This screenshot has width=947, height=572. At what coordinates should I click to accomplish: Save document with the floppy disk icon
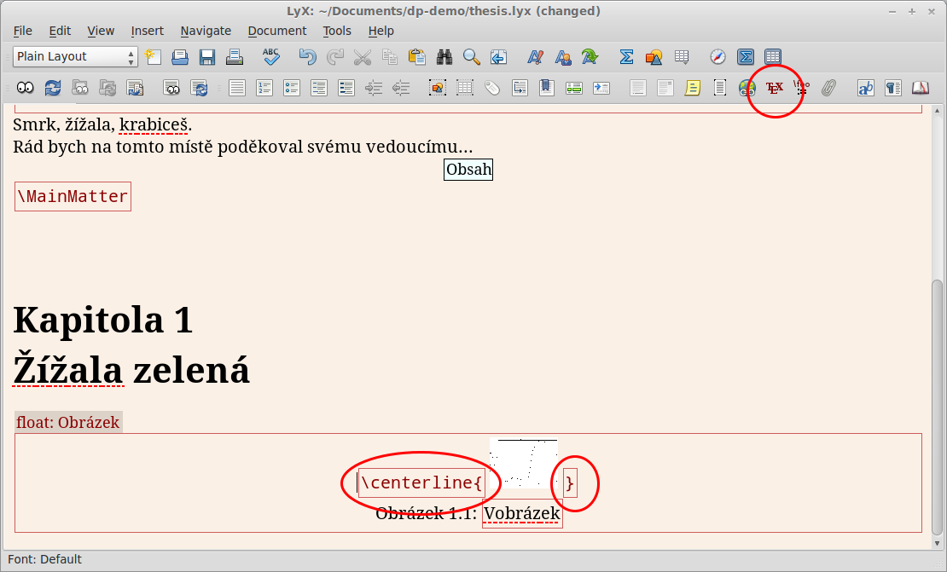coord(207,57)
